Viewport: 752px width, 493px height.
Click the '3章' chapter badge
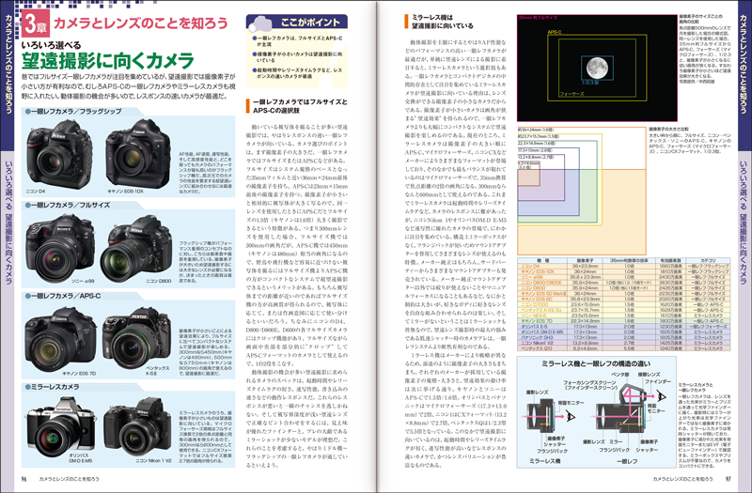pos(36,24)
